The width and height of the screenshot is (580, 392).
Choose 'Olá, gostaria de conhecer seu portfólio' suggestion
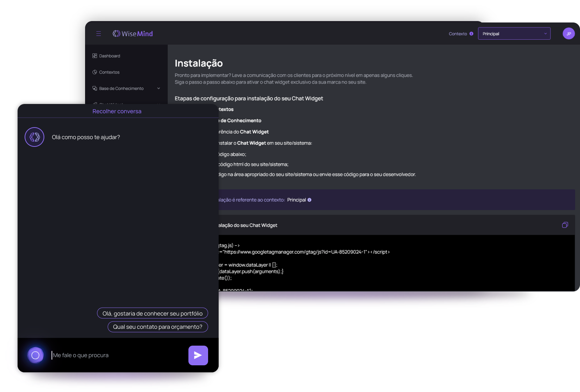pyautogui.click(x=153, y=313)
